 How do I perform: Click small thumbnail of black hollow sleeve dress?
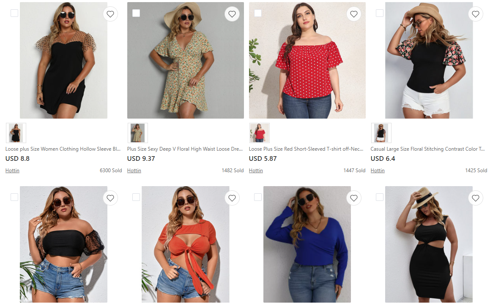[16, 133]
